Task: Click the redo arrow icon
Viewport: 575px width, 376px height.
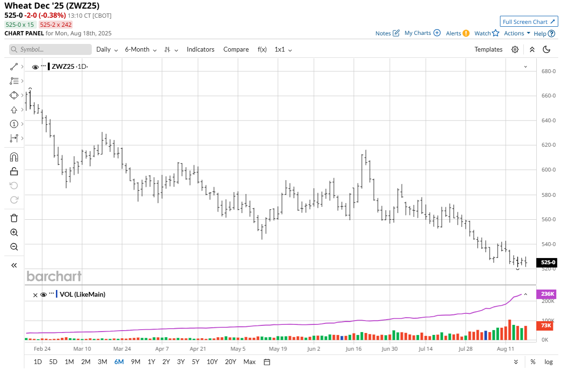Action: point(14,199)
